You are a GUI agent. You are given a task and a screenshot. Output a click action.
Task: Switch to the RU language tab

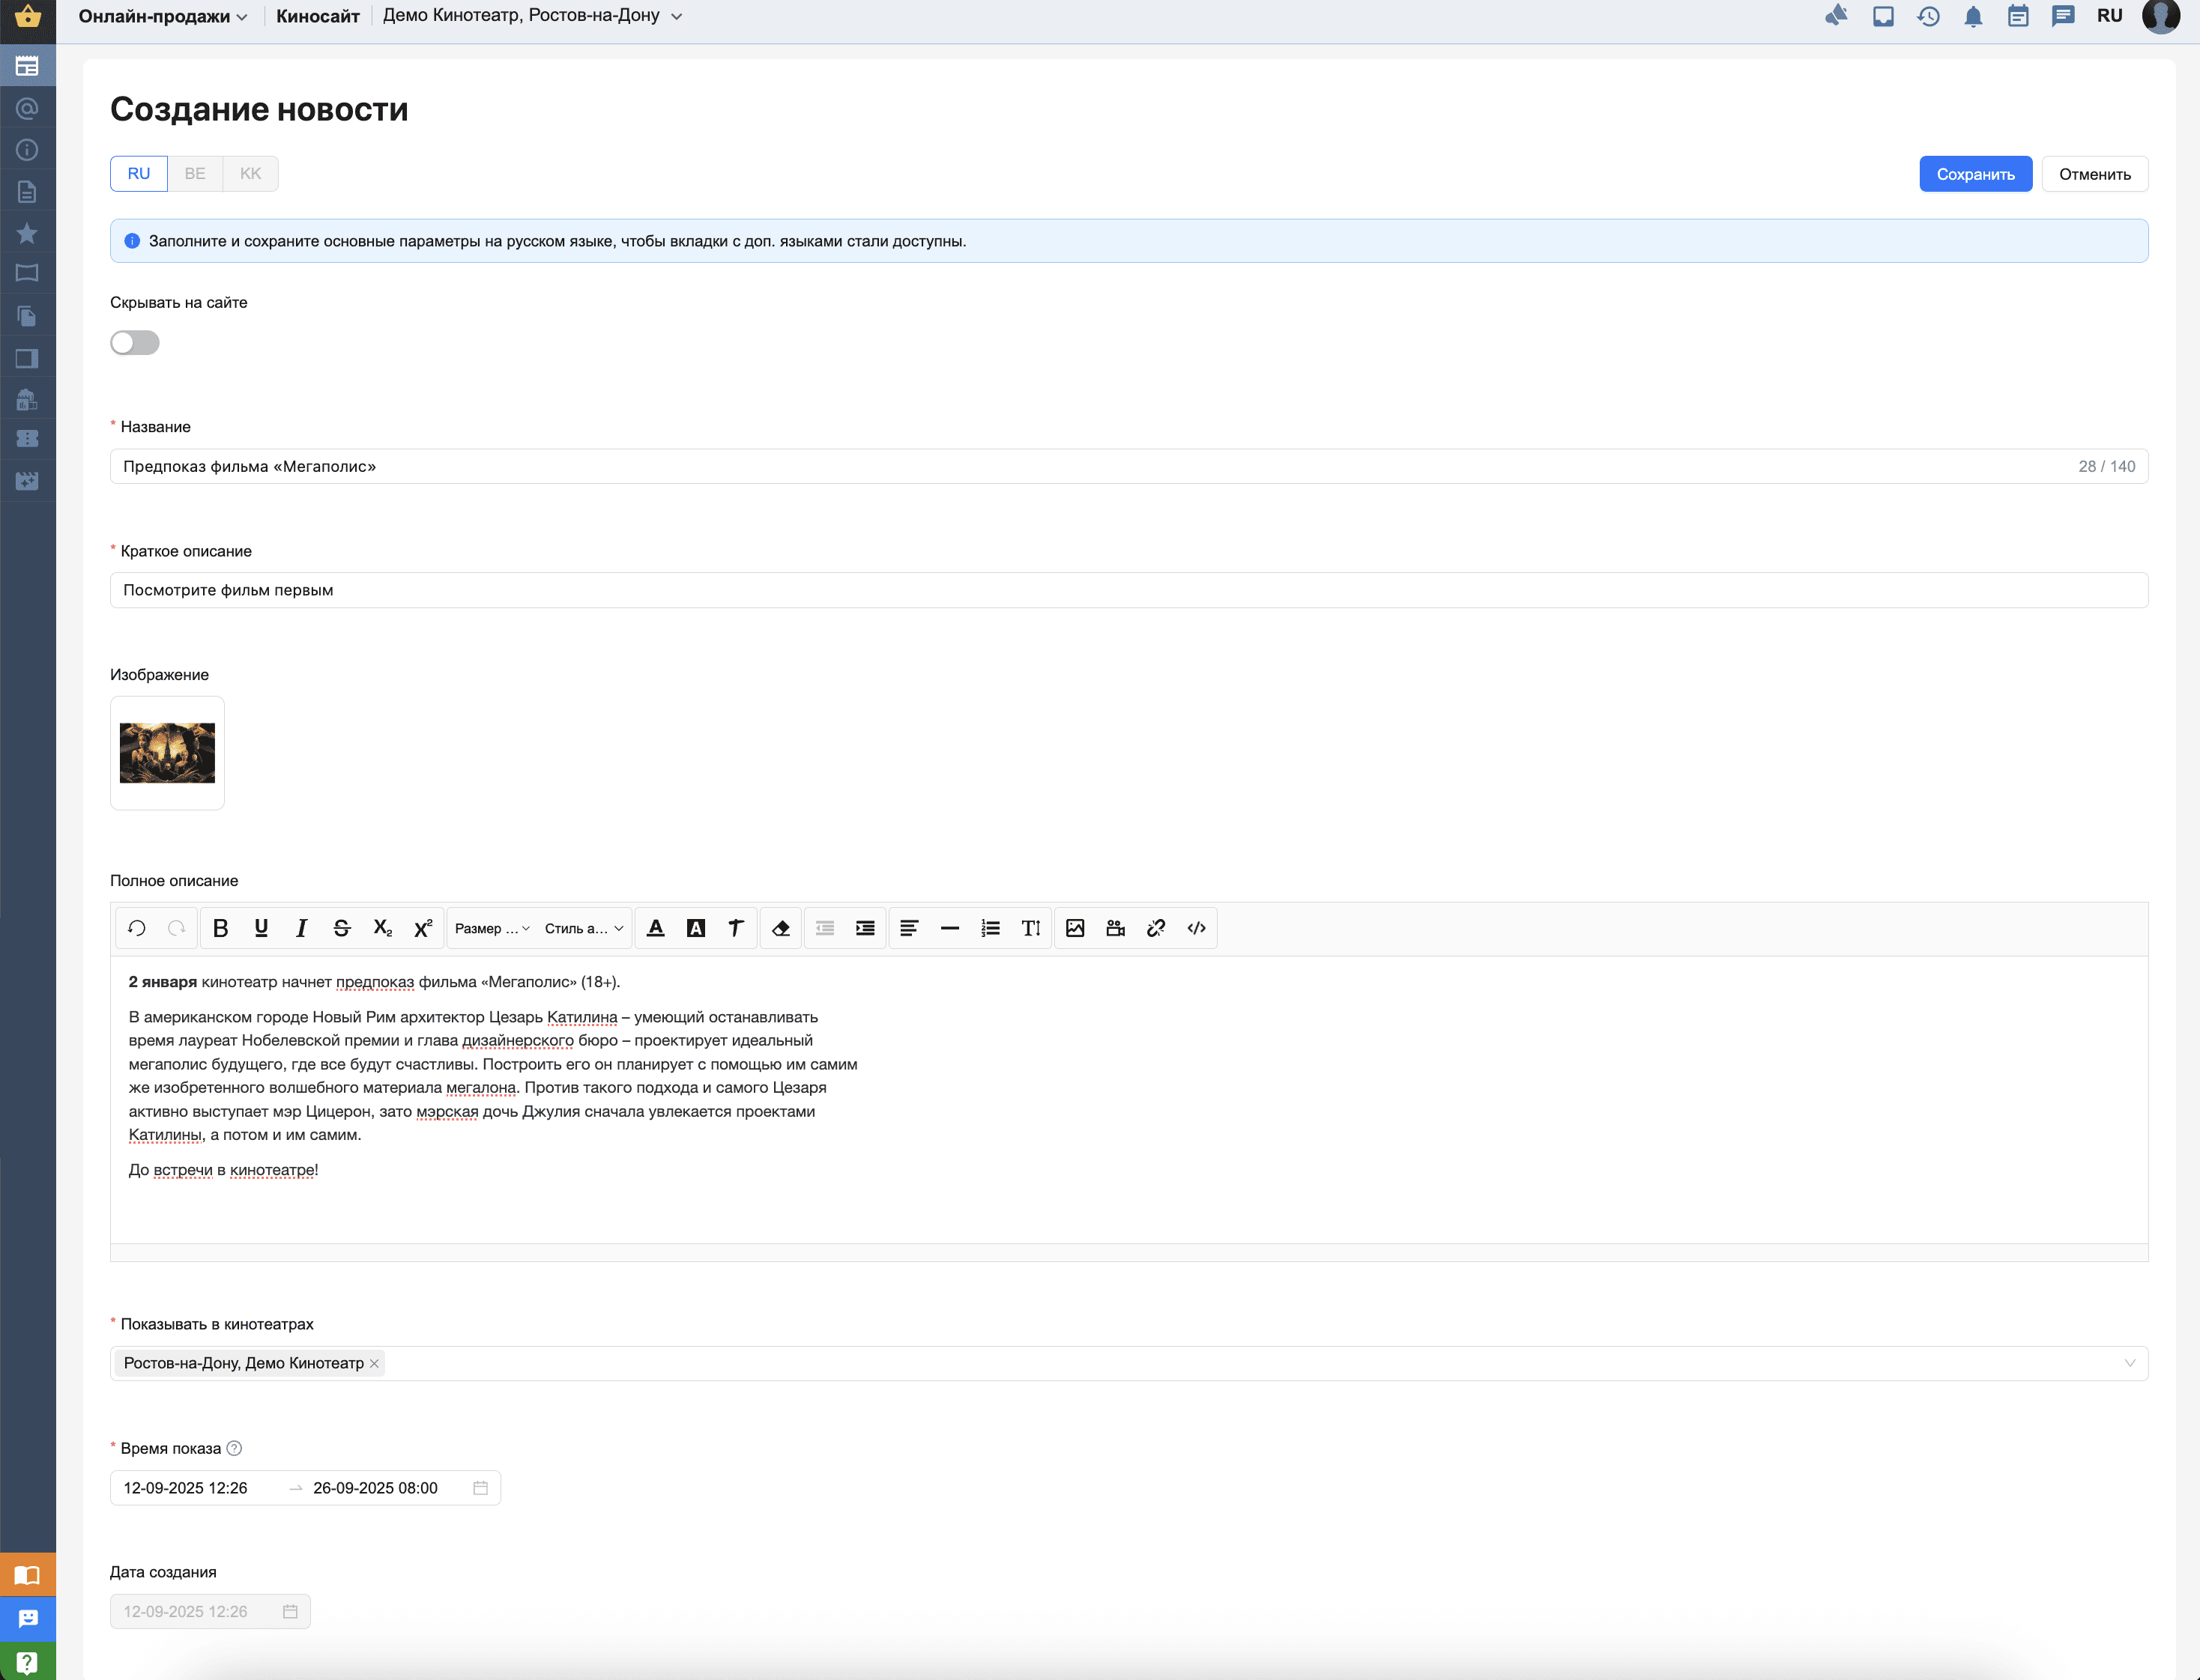[139, 173]
